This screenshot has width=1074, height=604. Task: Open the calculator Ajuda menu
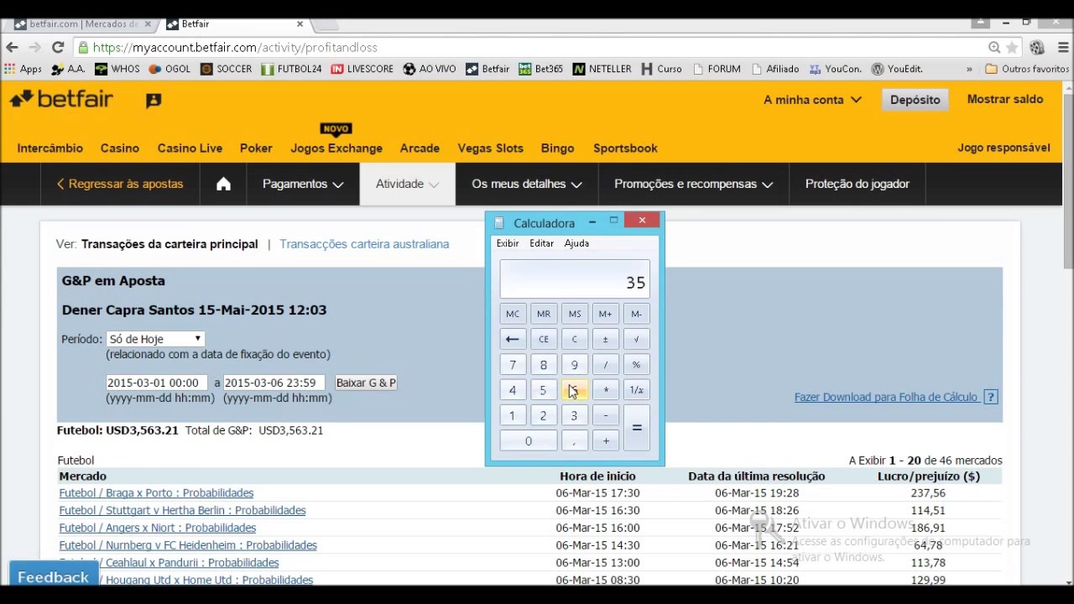[576, 243]
